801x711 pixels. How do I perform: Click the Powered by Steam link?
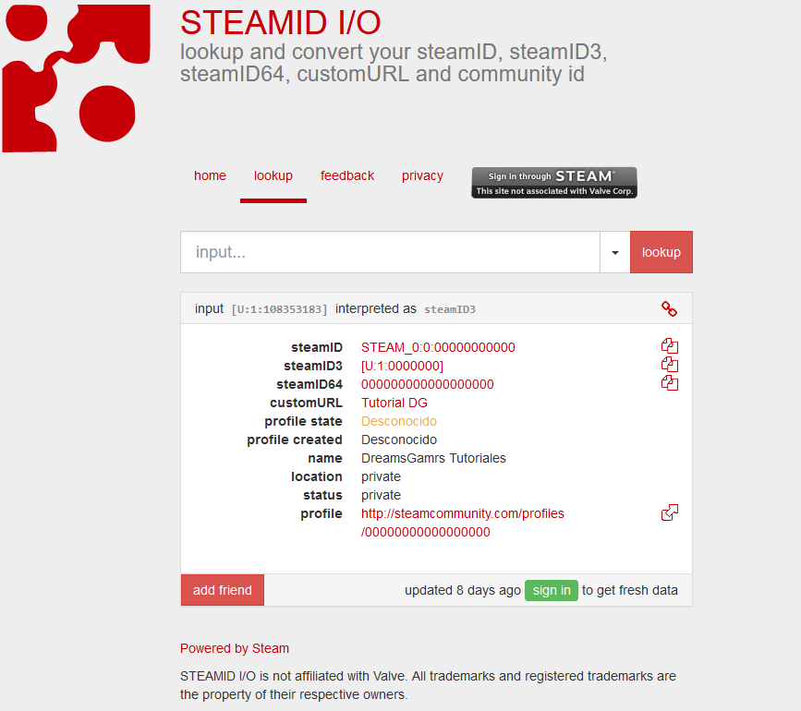pos(235,648)
